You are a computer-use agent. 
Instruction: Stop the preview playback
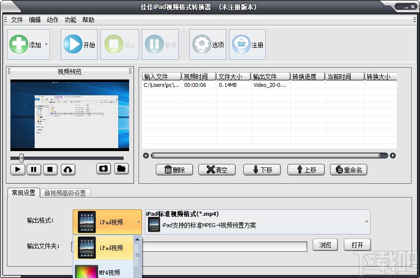[50, 169]
